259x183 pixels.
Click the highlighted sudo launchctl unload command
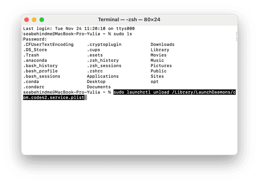(x=129, y=95)
